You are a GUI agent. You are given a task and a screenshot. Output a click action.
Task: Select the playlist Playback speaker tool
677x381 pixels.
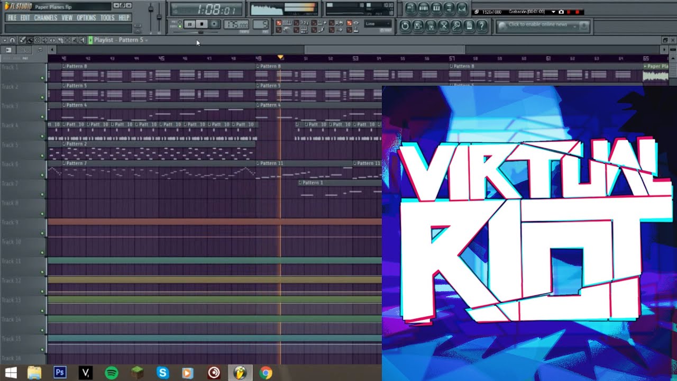pyautogui.click(x=82, y=40)
